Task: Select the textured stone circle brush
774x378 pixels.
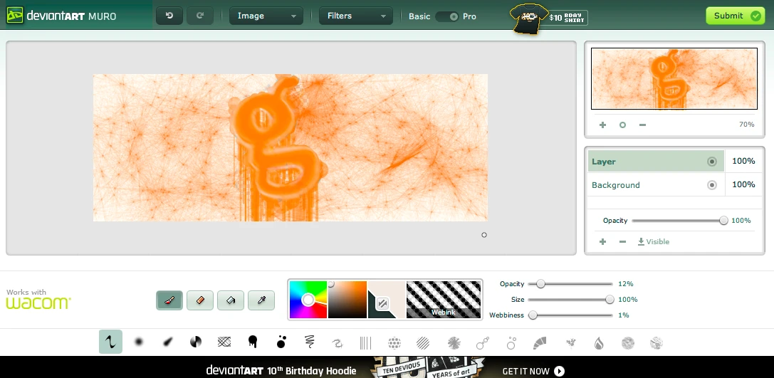Action: (x=627, y=342)
